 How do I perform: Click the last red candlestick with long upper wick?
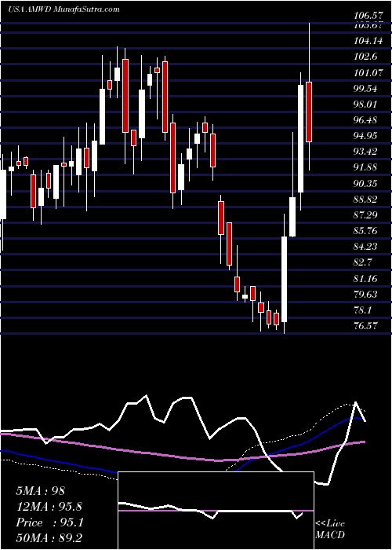309,112
